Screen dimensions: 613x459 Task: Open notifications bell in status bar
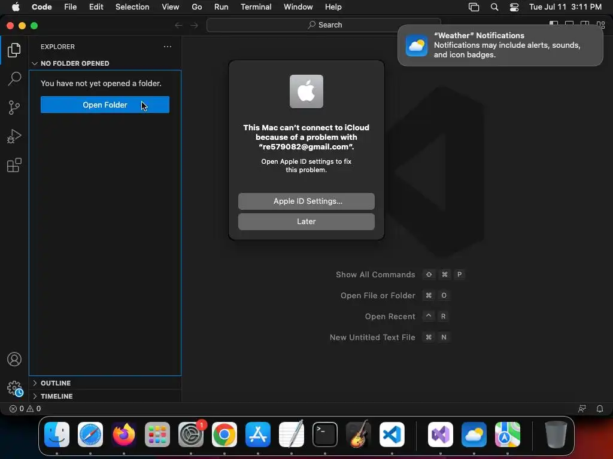pyautogui.click(x=600, y=409)
